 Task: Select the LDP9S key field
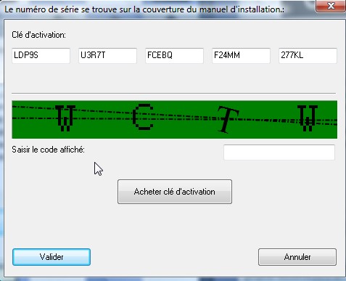[41, 56]
